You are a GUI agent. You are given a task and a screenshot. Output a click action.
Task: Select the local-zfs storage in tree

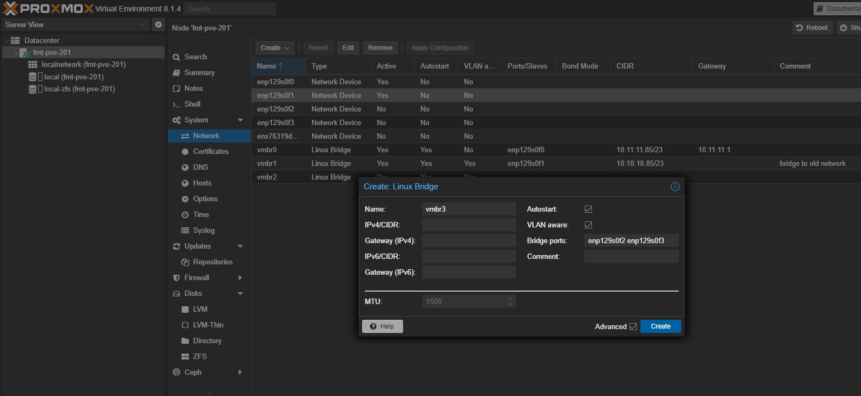pyautogui.click(x=79, y=89)
